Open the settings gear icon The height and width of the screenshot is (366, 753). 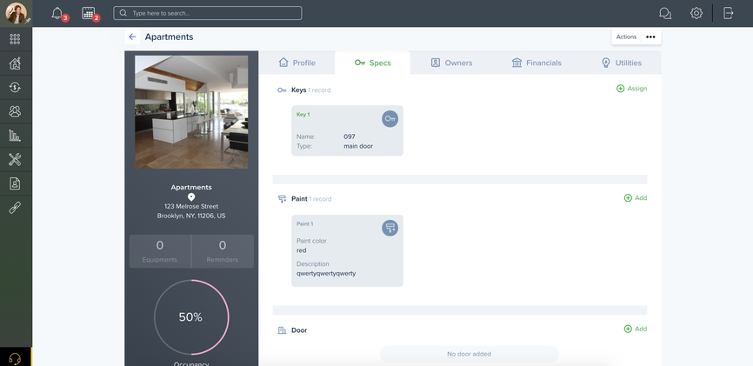tap(696, 13)
